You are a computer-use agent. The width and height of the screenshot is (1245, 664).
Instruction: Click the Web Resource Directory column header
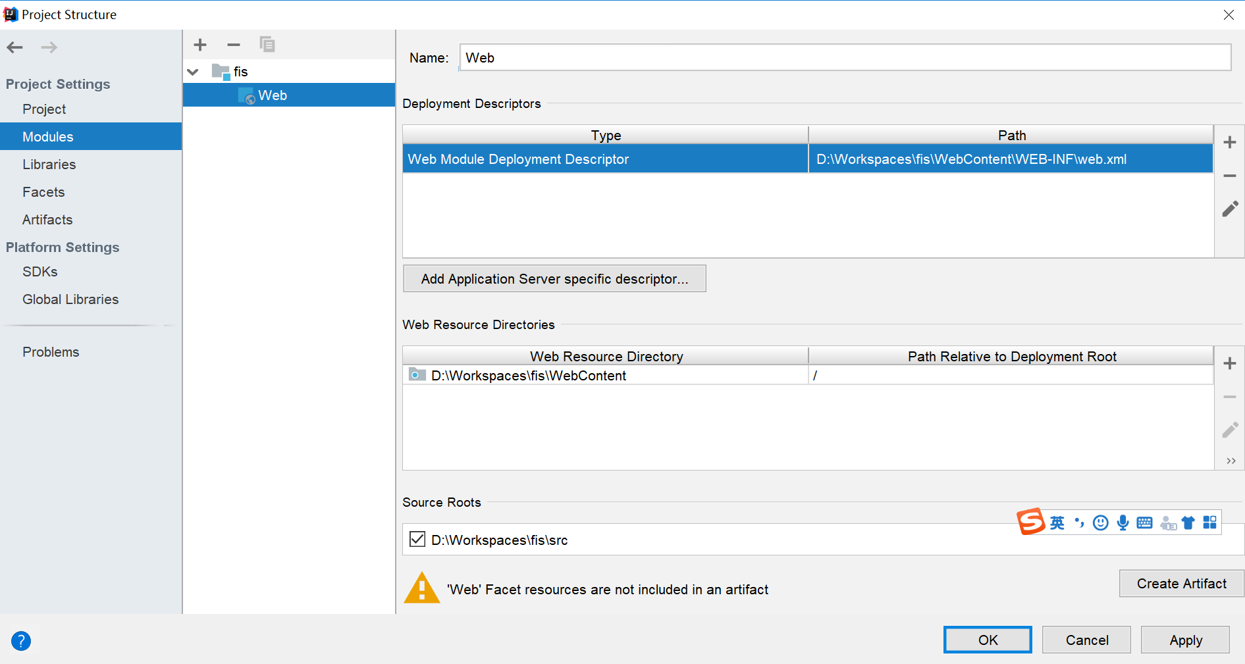pyautogui.click(x=605, y=356)
